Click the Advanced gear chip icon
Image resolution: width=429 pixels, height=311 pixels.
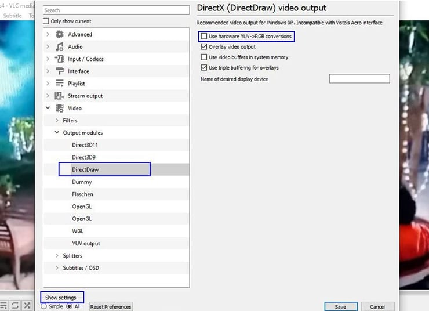pyautogui.click(x=59, y=34)
